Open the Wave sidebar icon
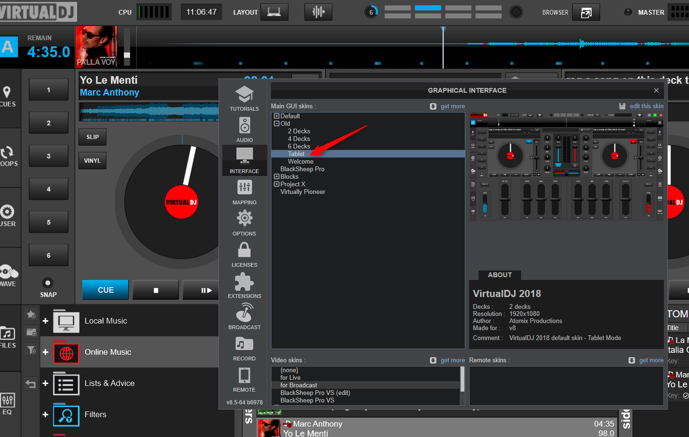Image resolution: width=689 pixels, height=437 pixels. coord(9,275)
